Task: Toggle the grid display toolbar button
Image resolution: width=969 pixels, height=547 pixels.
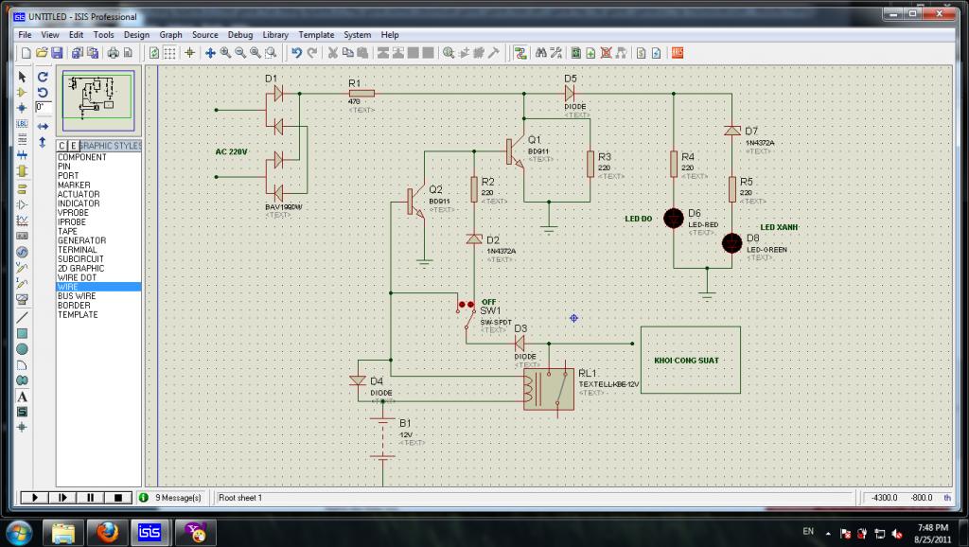Action: click(168, 53)
